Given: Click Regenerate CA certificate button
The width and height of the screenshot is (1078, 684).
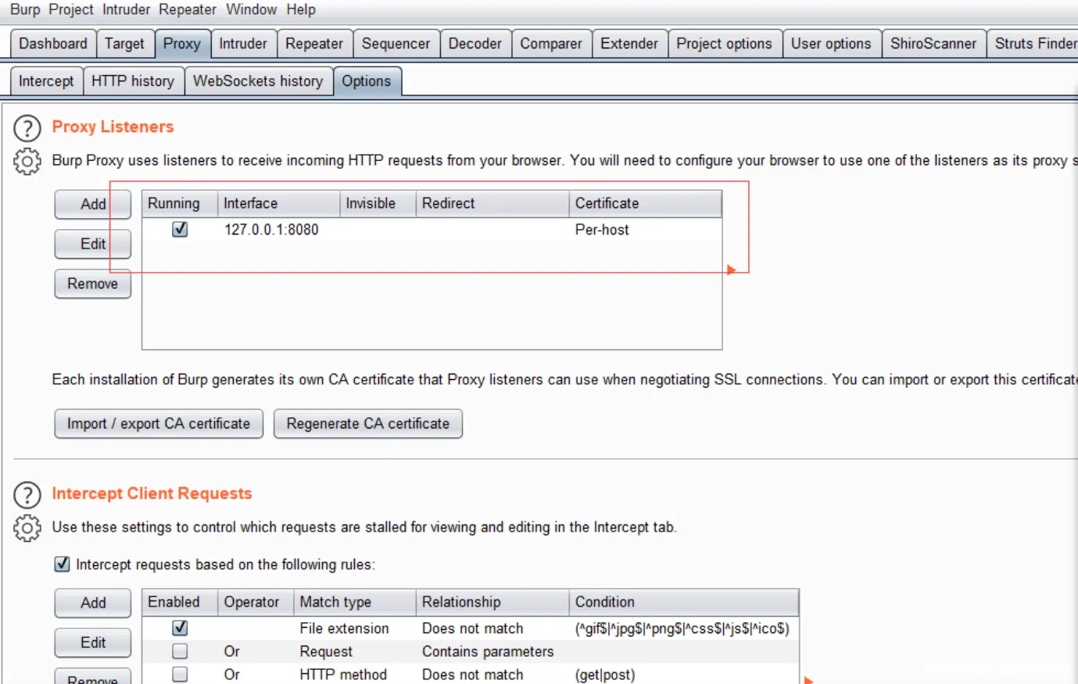Looking at the screenshot, I should pyautogui.click(x=367, y=424).
